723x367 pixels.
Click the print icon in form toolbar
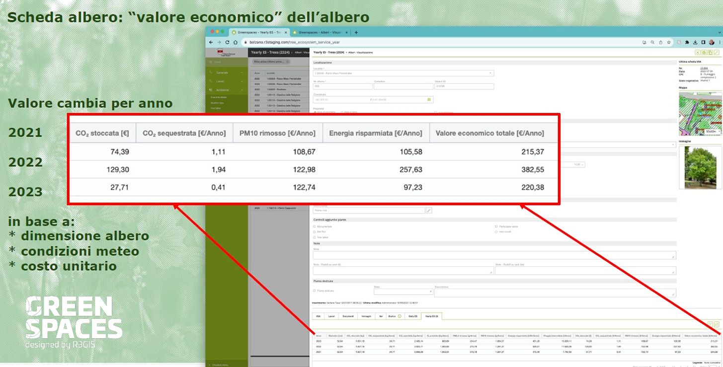pos(704,52)
